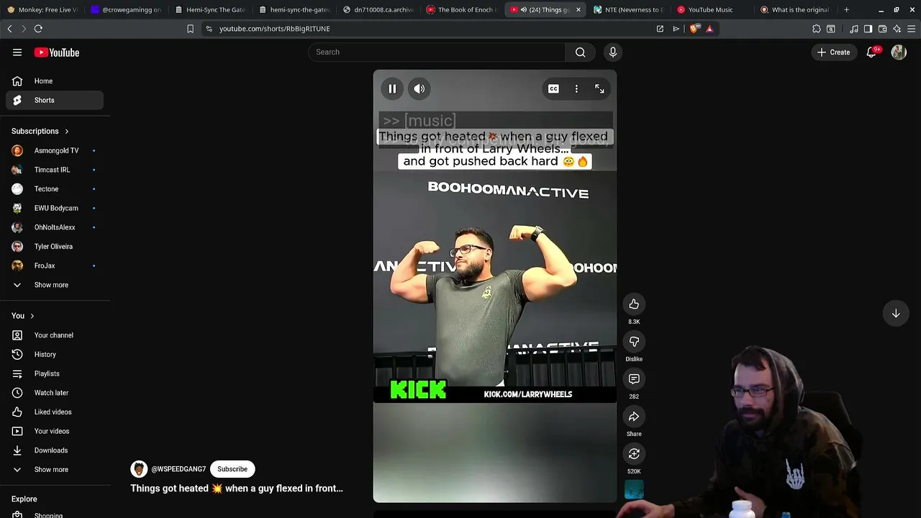Screen dimensions: 921x518
Task: Open Brave Shields lion icon
Action: point(694,29)
